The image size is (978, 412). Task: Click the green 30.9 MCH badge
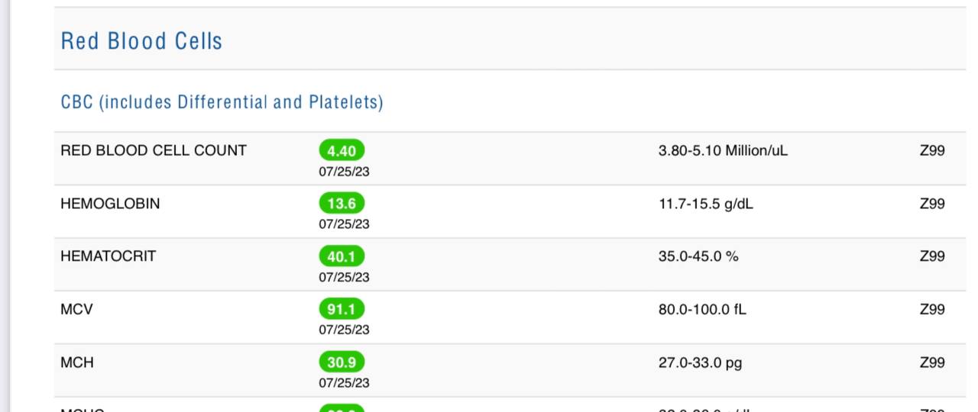pos(342,362)
